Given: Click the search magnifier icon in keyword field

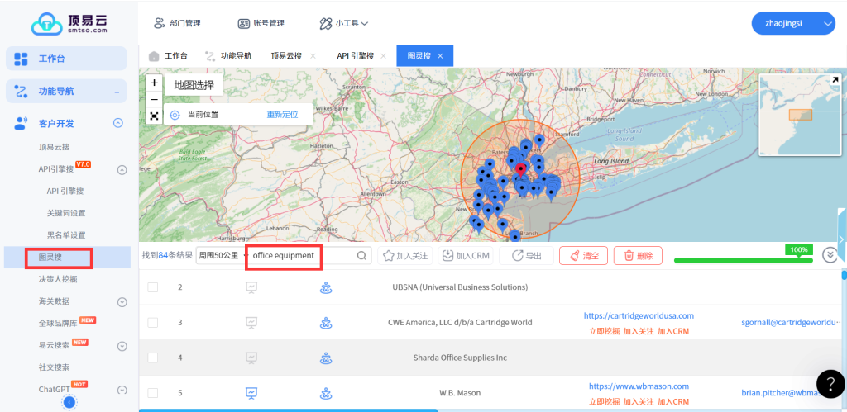Looking at the screenshot, I should point(361,256).
